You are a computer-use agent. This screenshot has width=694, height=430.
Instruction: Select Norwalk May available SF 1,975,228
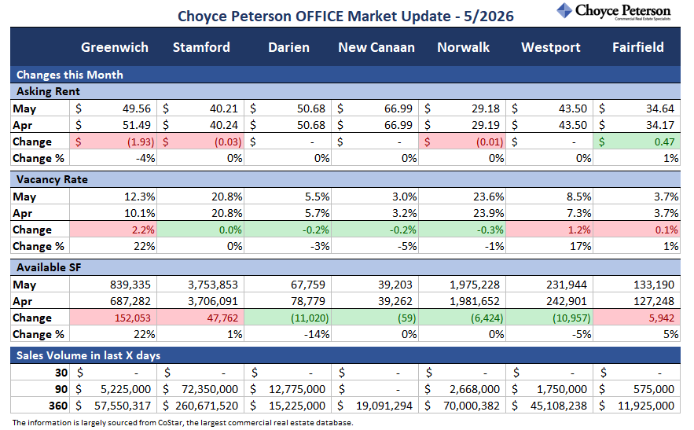(x=475, y=285)
